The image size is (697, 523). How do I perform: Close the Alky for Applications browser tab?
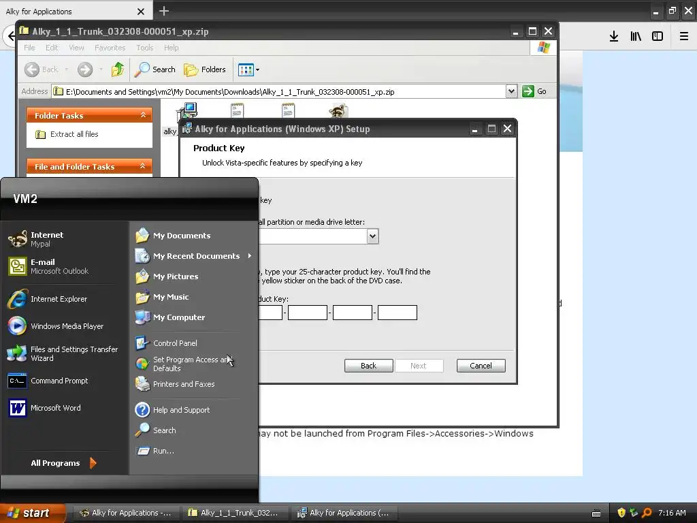(140, 12)
